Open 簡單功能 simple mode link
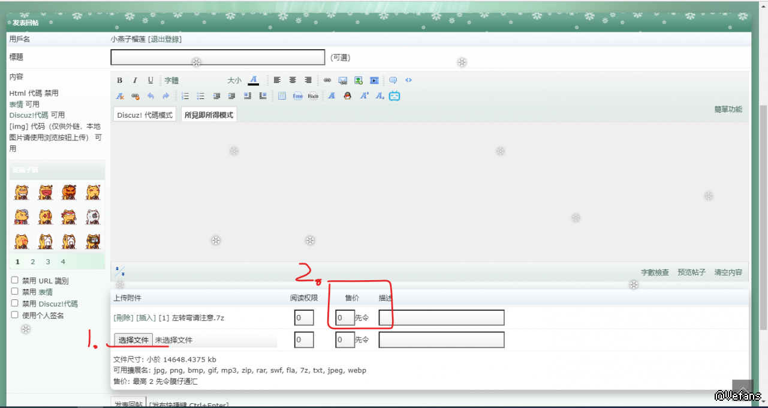 728,109
